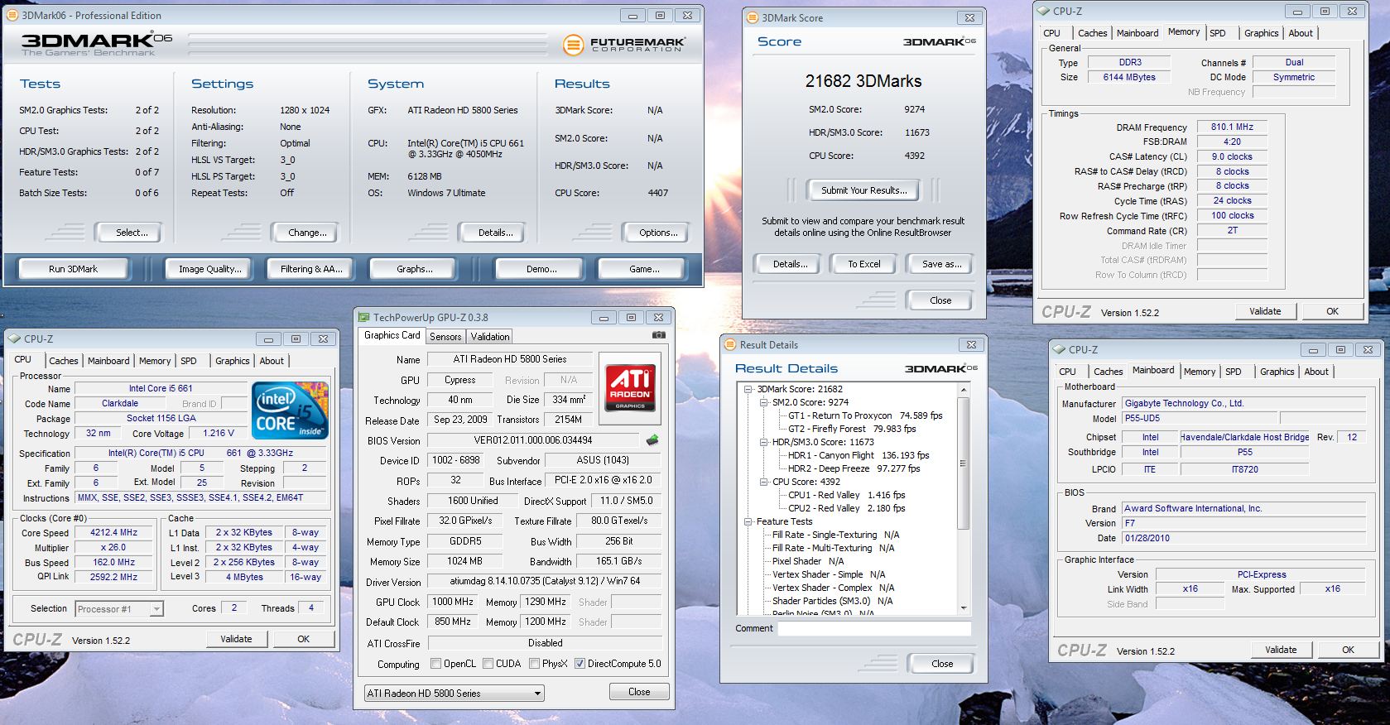This screenshot has width=1390, height=725.
Task: Click the Comment input field in Result Details
Action: (x=874, y=629)
